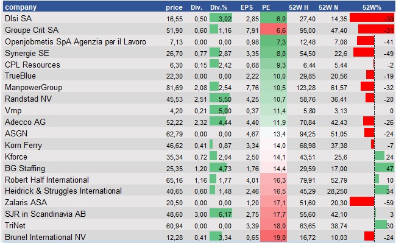Select the price column header
Screen dimensions: 396x243
point(174,7)
